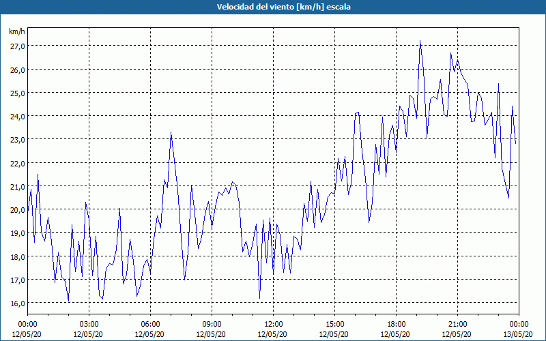
Task: Click the 23,0 y-axis value
Action: pyautogui.click(x=16, y=140)
